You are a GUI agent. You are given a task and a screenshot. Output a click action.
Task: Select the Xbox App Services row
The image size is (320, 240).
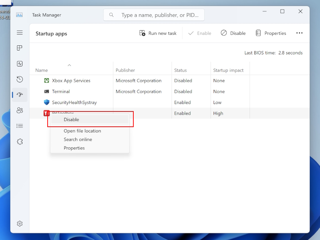71,81
